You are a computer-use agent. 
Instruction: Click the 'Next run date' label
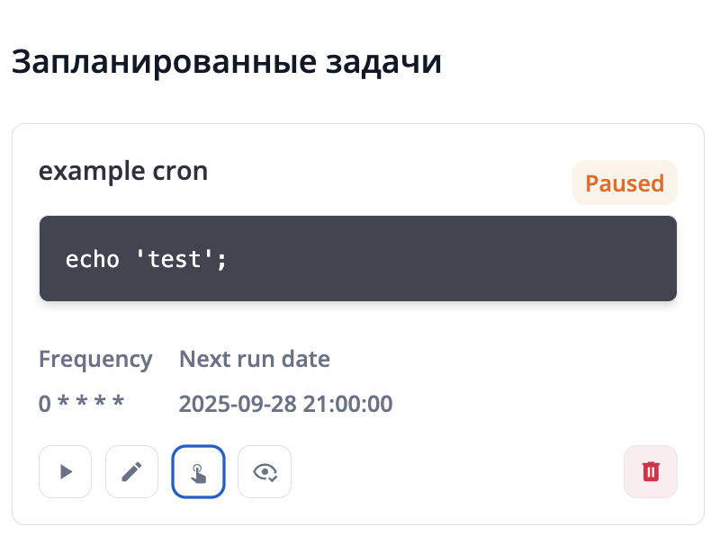pyautogui.click(x=255, y=360)
